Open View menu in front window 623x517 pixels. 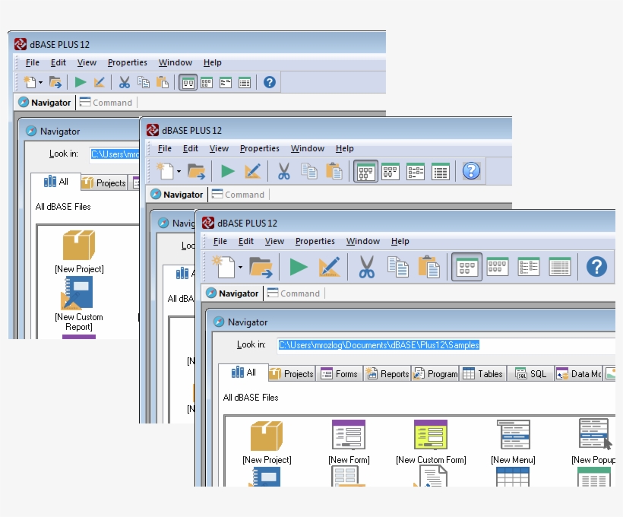tap(274, 241)
